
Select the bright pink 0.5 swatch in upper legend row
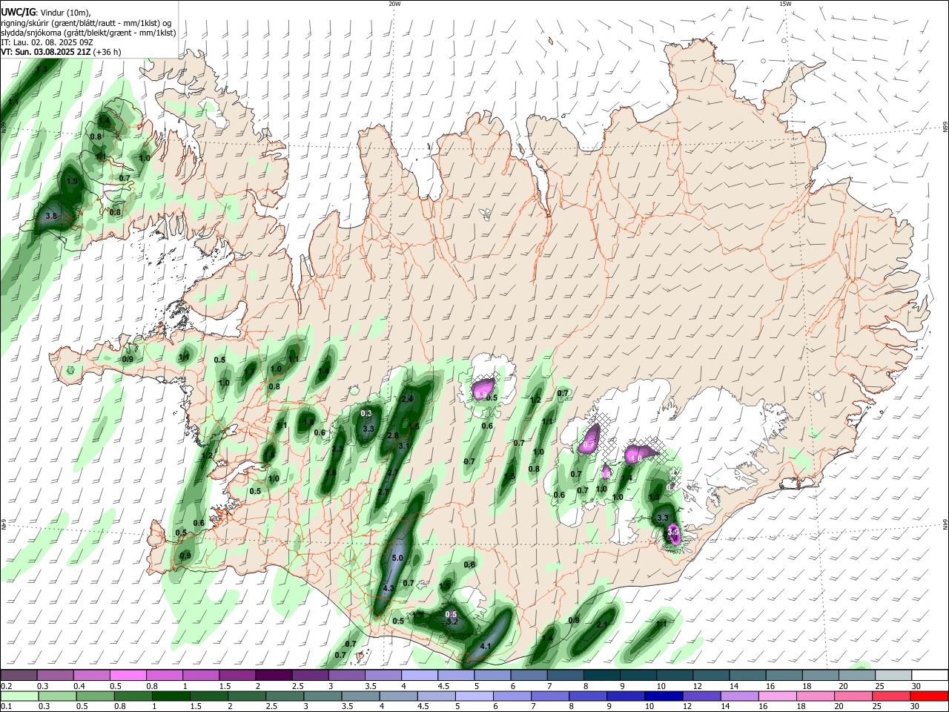tap(128, 675)
